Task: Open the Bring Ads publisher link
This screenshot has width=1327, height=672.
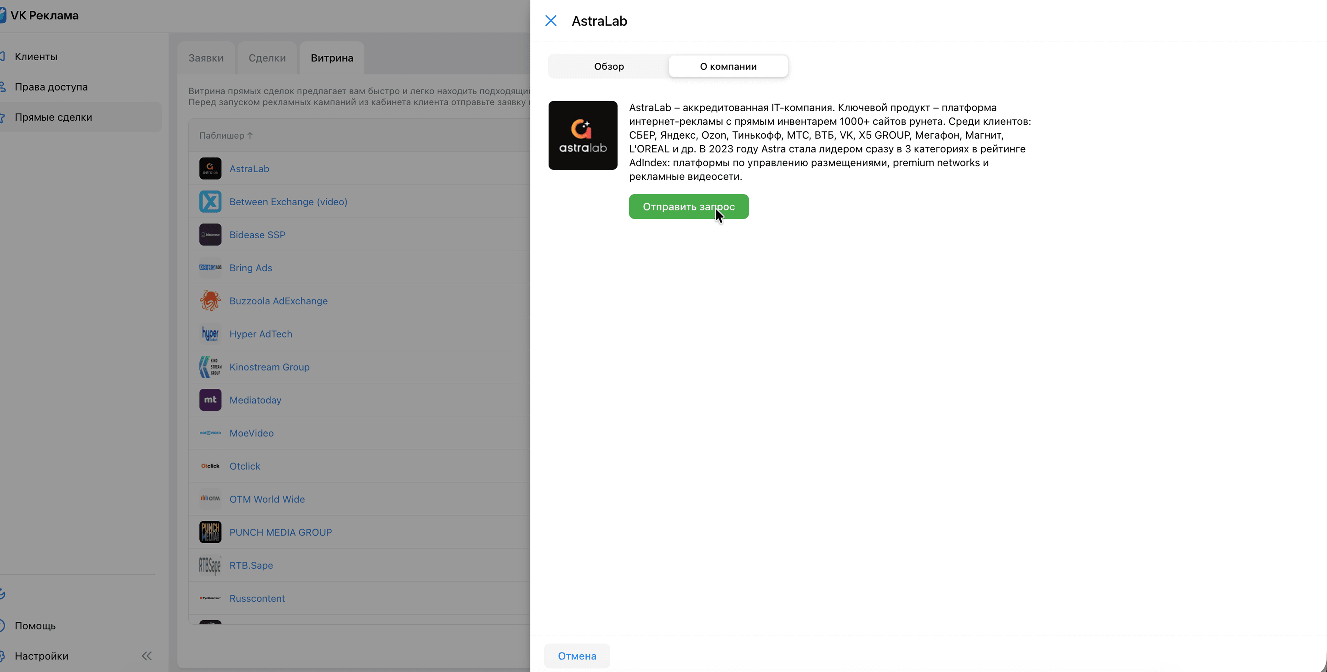Action: 251,268
